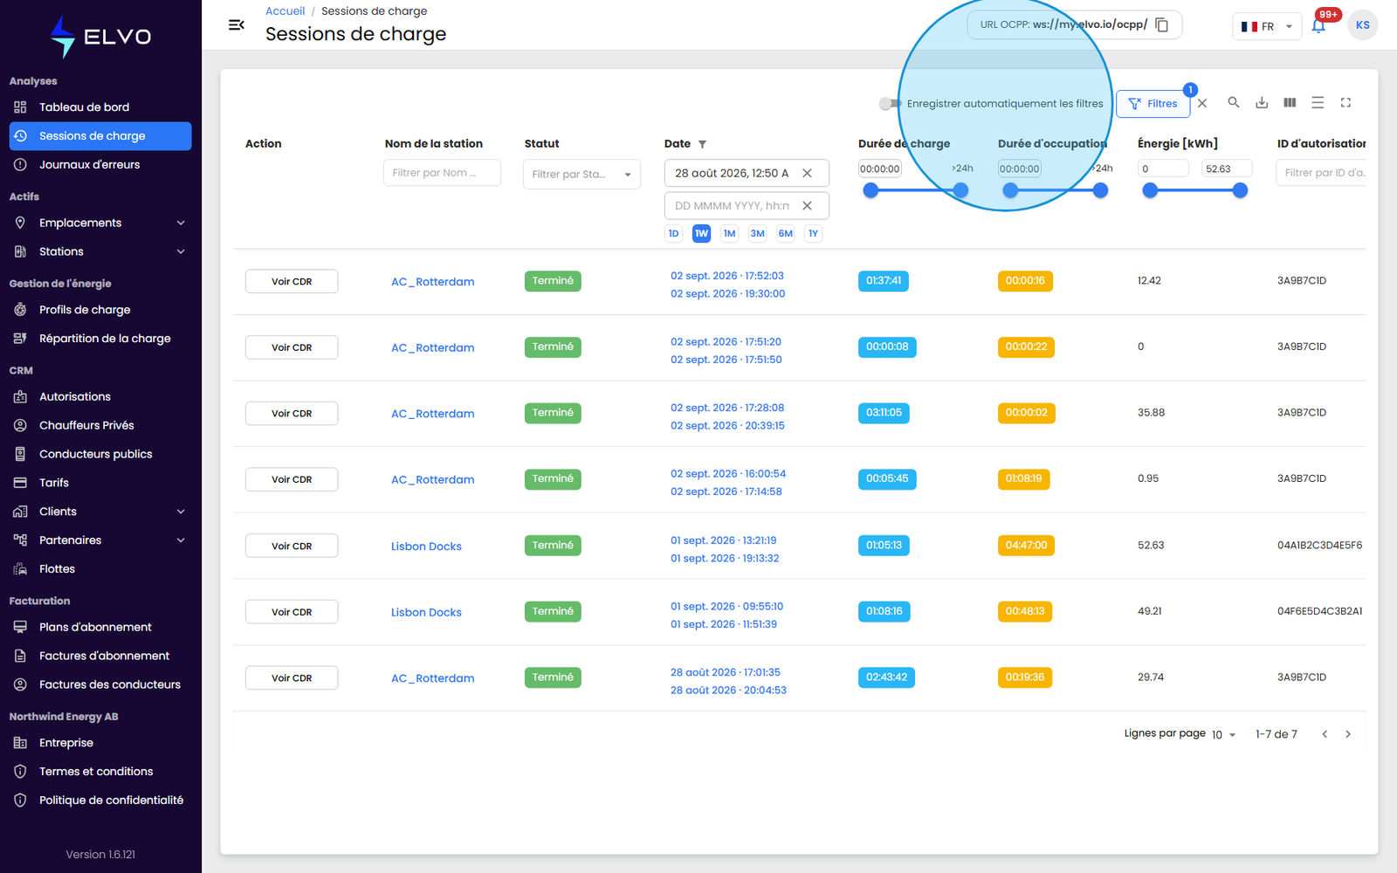Copy the OCPP URL with clipboard icon
1397x873 pixels.
1161,24
